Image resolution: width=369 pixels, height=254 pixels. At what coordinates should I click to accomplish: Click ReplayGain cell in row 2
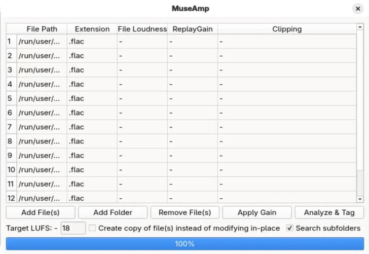point(193,56)
